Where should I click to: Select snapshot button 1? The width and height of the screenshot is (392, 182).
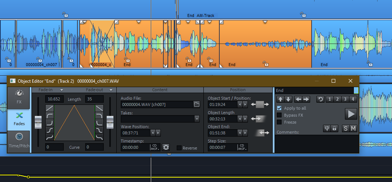click(329, 99)
